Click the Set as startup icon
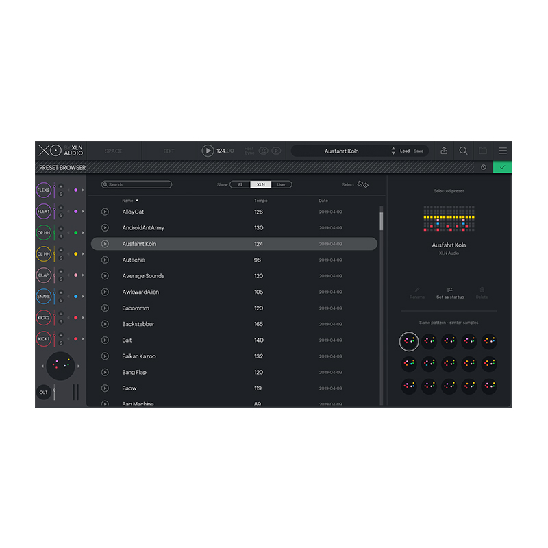This screenshot has height=548, width=548. (450, 290)
